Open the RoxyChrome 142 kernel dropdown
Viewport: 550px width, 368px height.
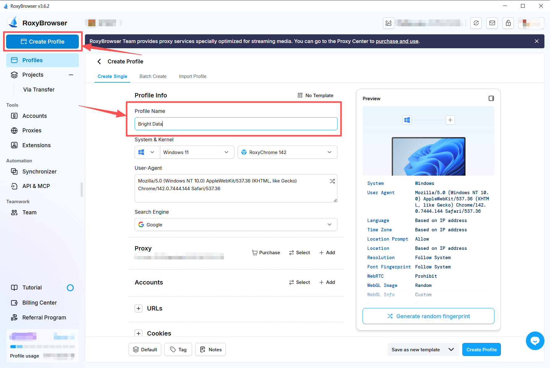point(287,152)
